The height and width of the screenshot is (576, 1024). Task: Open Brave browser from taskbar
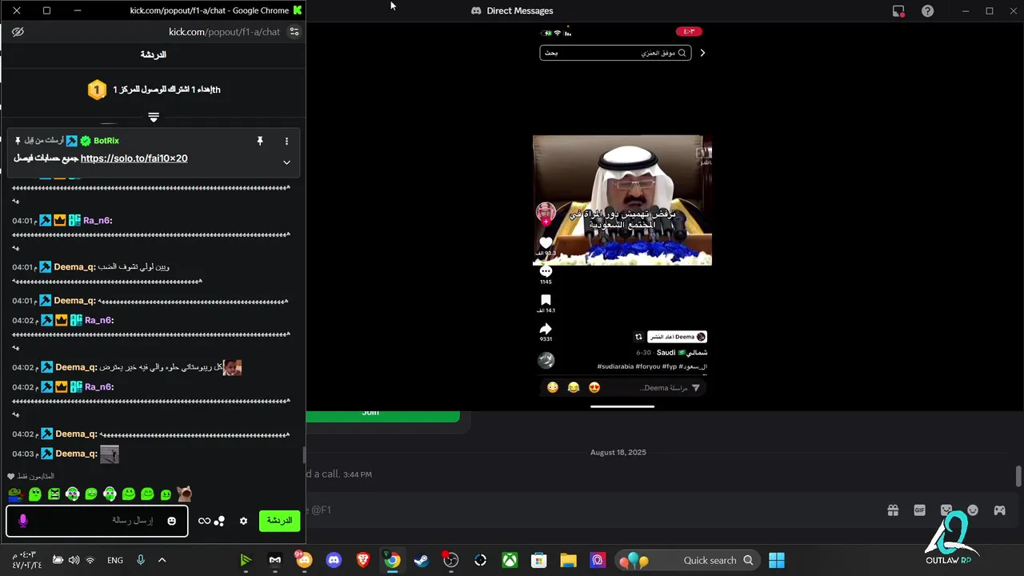[x=362, y=560]
